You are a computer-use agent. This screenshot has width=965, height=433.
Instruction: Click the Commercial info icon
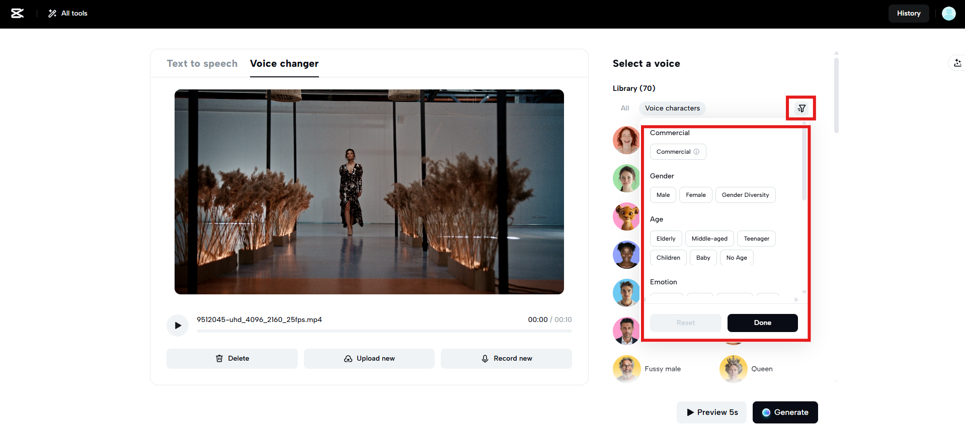[696, 152]
